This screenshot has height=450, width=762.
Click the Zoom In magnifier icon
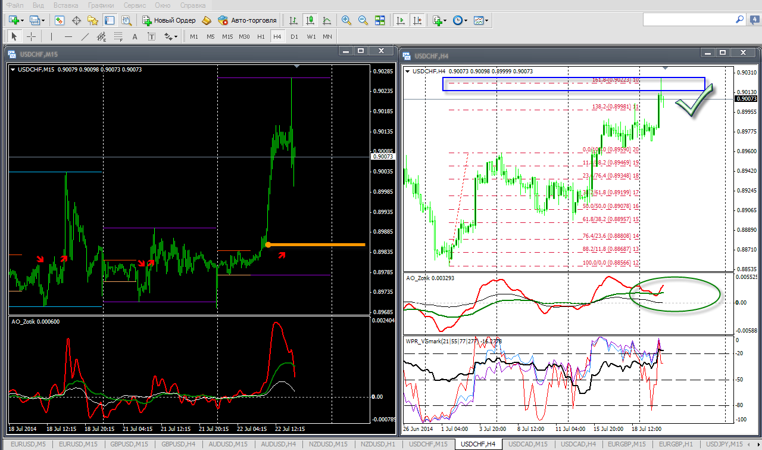346,20
